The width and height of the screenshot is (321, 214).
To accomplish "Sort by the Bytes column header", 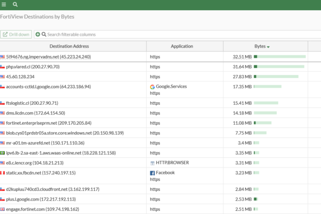I will pyautogui.click(x=259, y=47).
